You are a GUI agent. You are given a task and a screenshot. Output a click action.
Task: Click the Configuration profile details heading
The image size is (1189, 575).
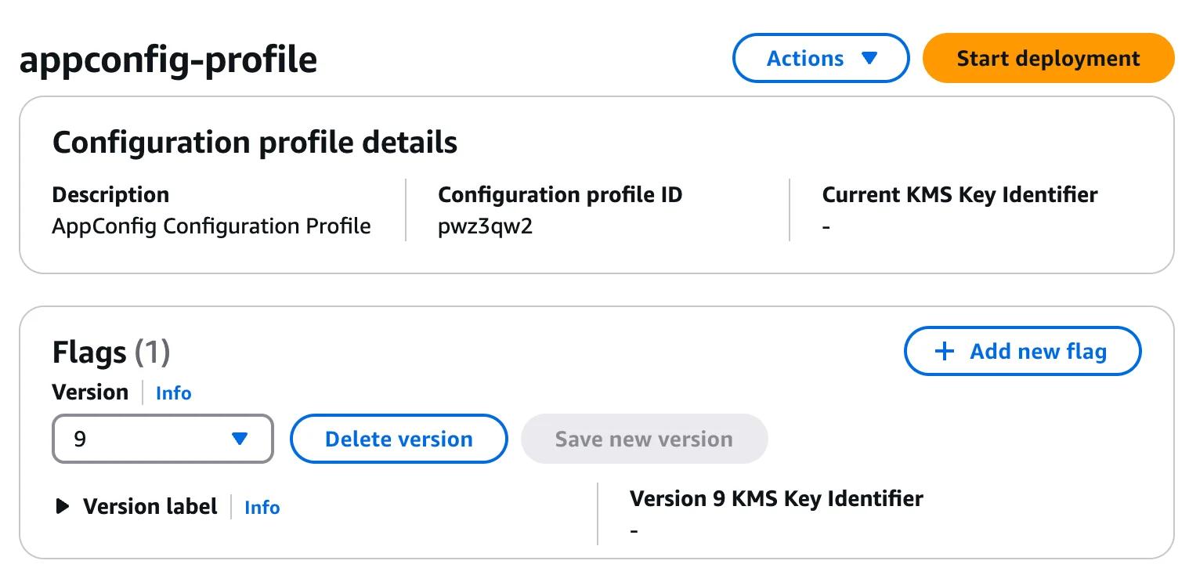point(255,142)
